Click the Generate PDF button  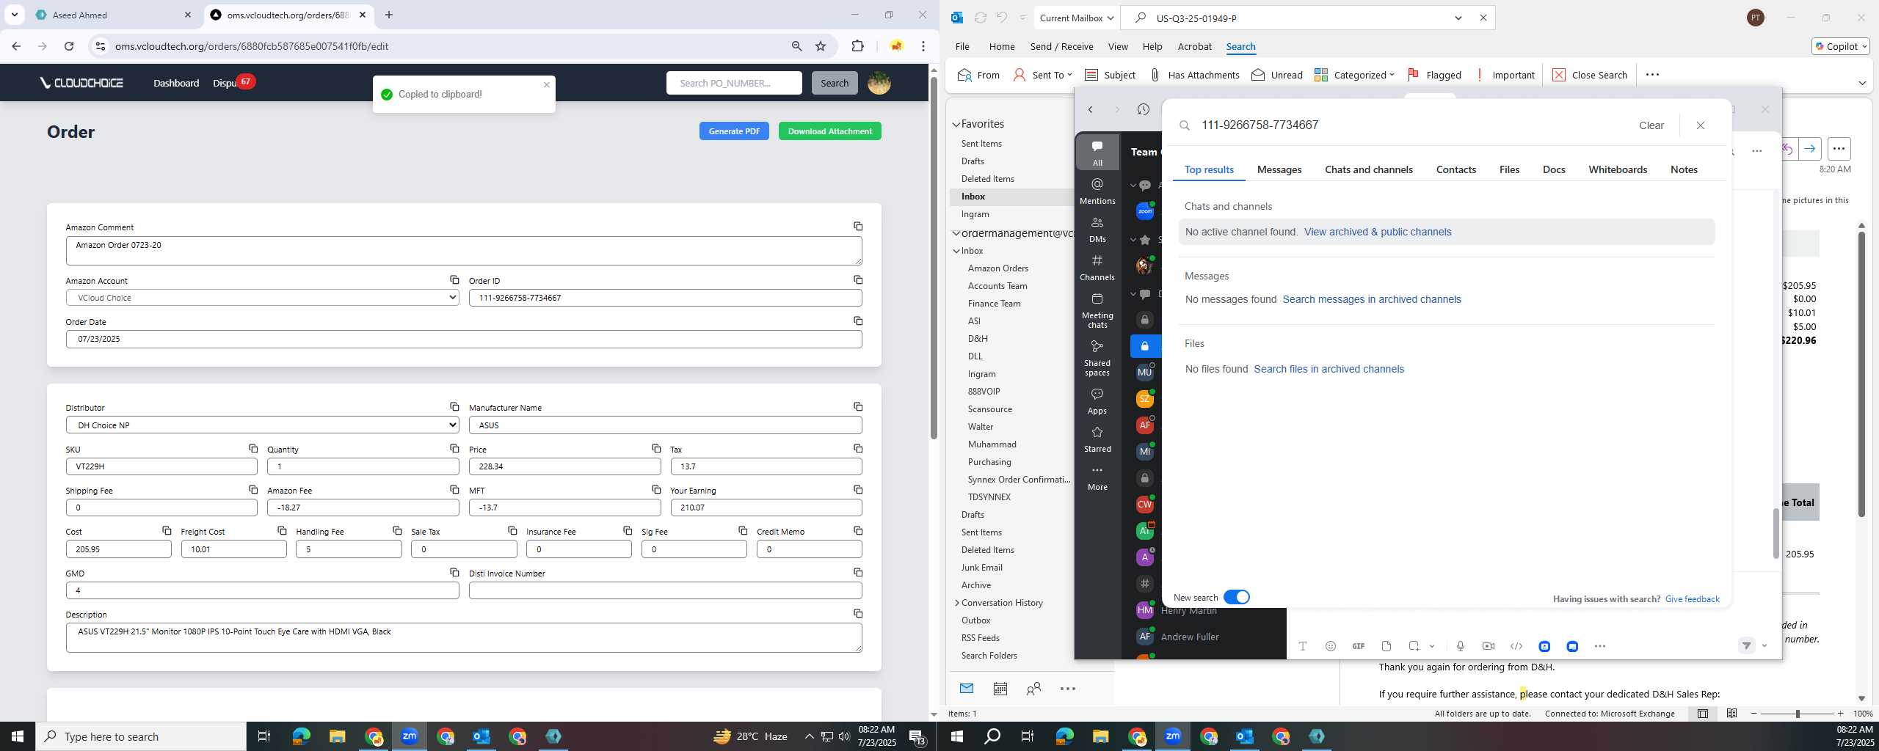click(734, 131)
